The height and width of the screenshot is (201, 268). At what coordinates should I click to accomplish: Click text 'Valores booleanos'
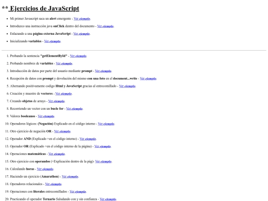(x=22, y=116)
